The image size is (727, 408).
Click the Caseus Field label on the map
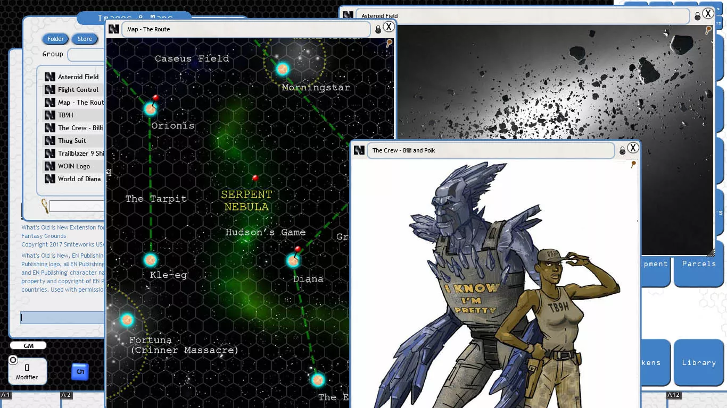[192, 58]
